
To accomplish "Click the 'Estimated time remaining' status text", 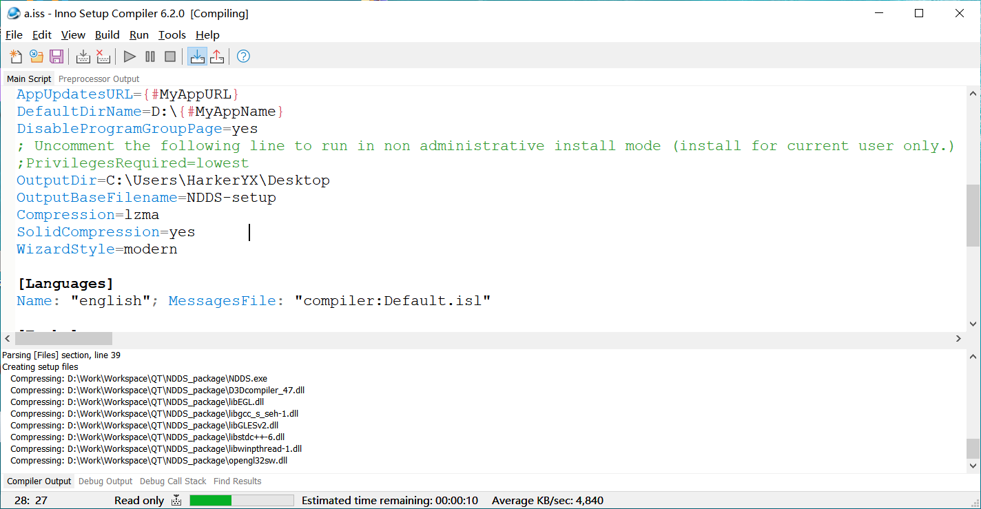I will tap(390, 501).
